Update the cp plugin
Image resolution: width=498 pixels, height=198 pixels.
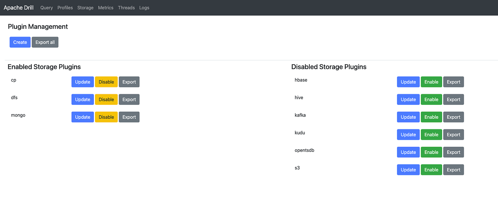click(83, 82)
